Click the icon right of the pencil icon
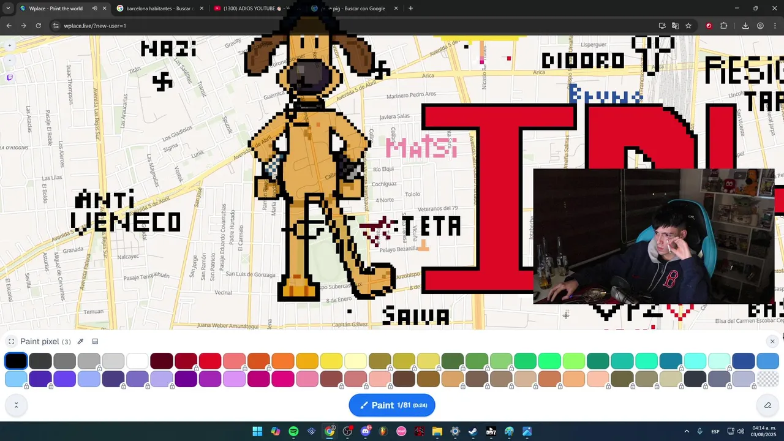The image size is (784, 441). 95,342
